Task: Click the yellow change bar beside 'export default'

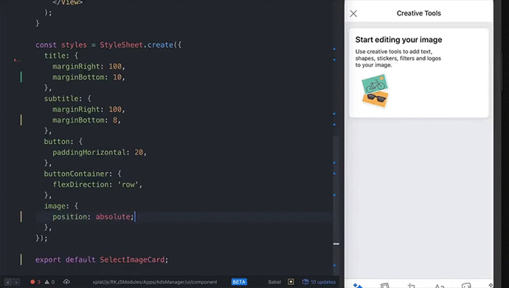Action: (21, 259)
